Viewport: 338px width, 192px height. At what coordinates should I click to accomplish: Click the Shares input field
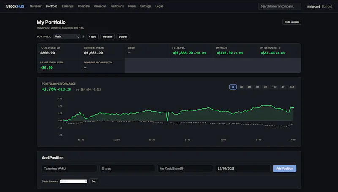127,168
